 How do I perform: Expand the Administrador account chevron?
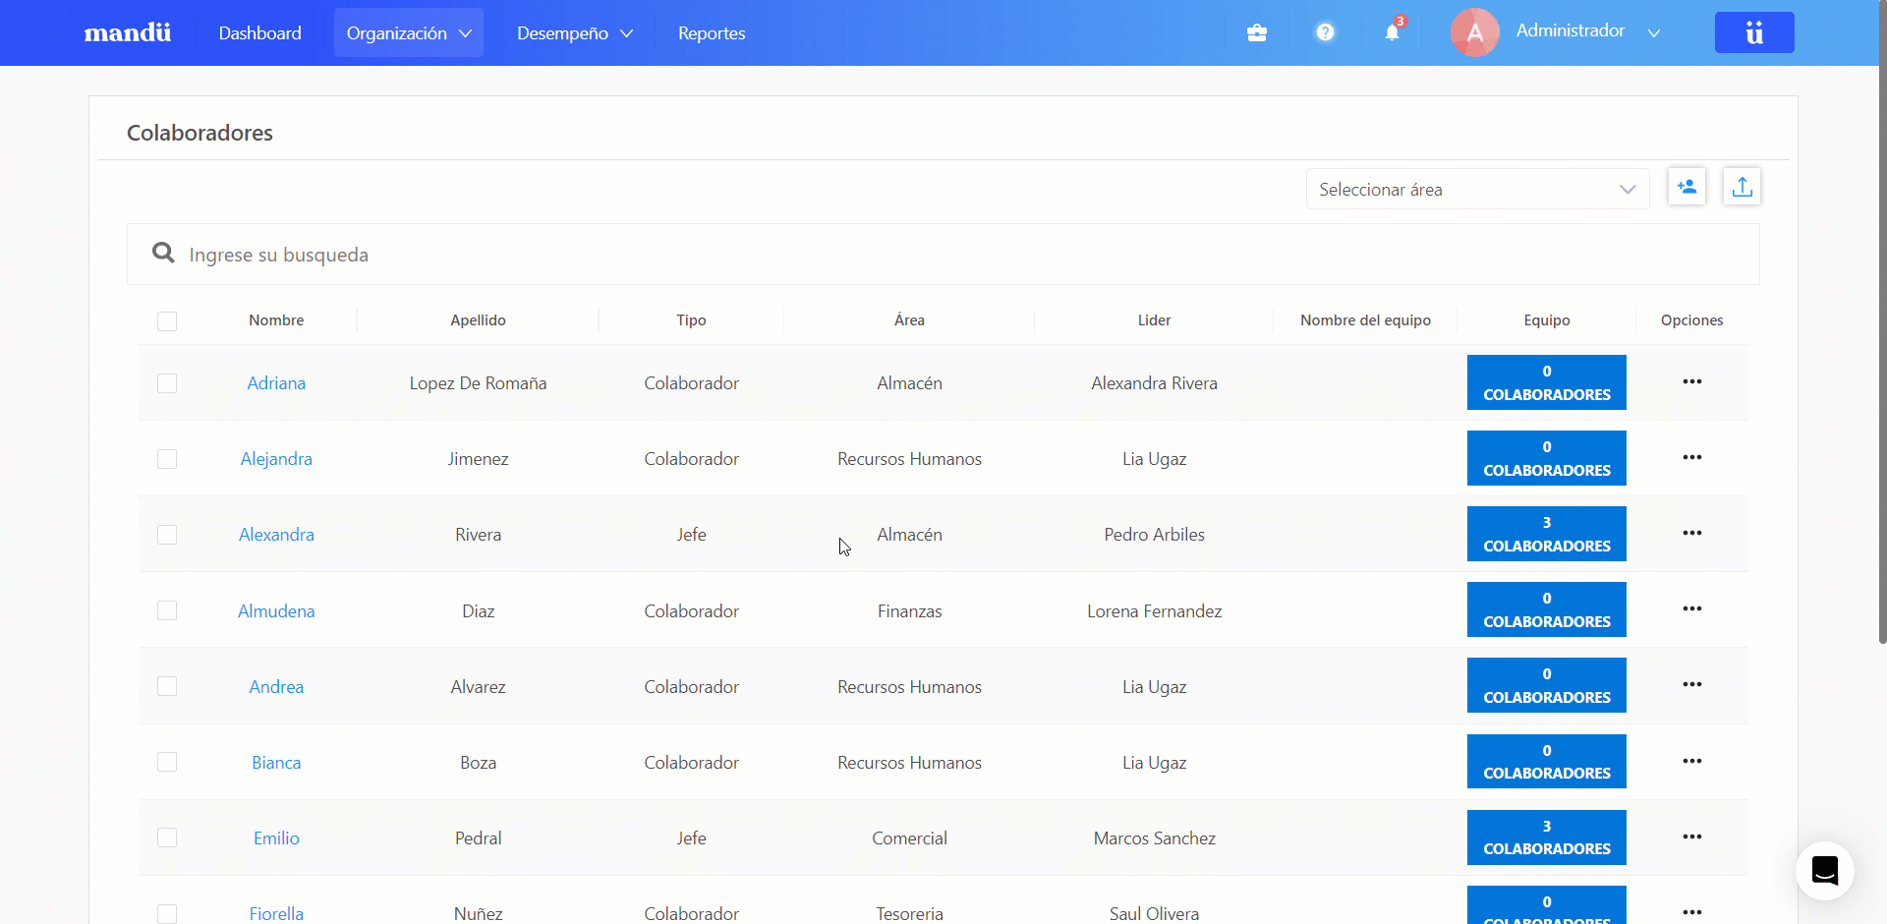point(1654,32)
